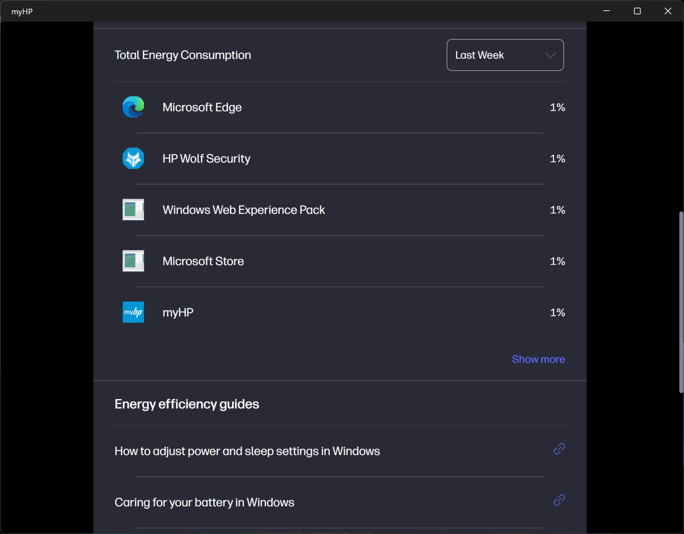Click the HP Wolf Security icon
Screen dimensions: 684x534
point(133,159)
